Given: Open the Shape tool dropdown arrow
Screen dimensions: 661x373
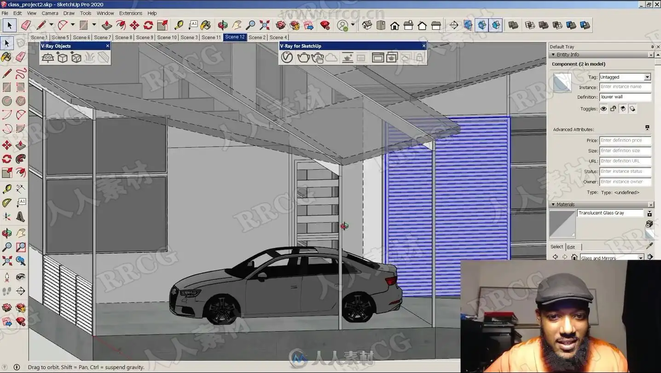Looking at the screenshot, I should 94,25.
